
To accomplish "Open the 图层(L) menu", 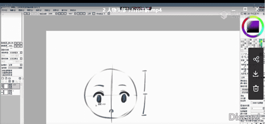I will click(30, 10).
